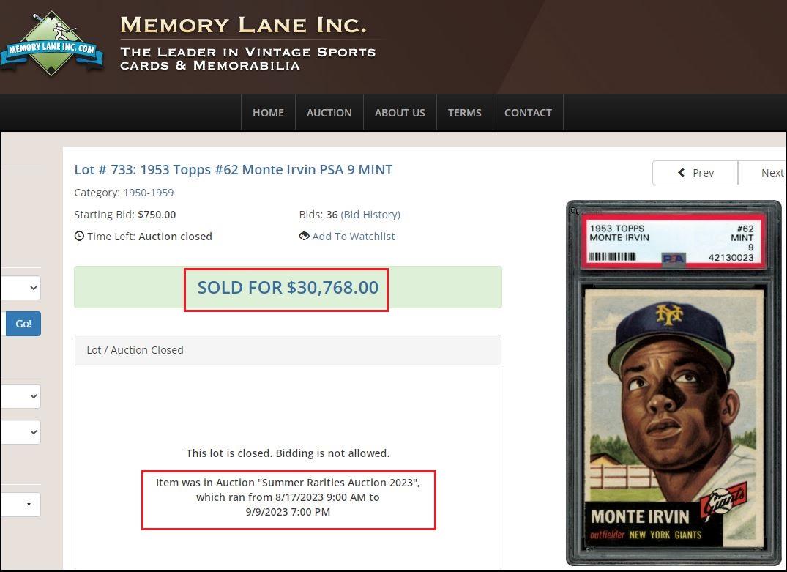Expand the first dropdown below the Go! button
787x572 pixels.
(20, 396)
